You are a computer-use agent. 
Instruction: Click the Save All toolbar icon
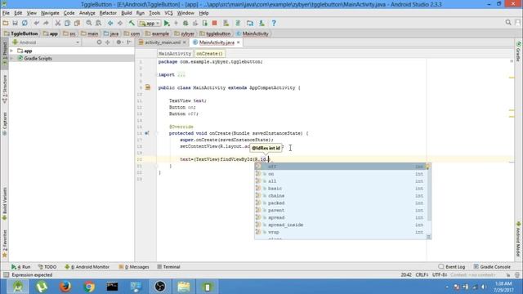pyautogui.click(x=15, y=23)
